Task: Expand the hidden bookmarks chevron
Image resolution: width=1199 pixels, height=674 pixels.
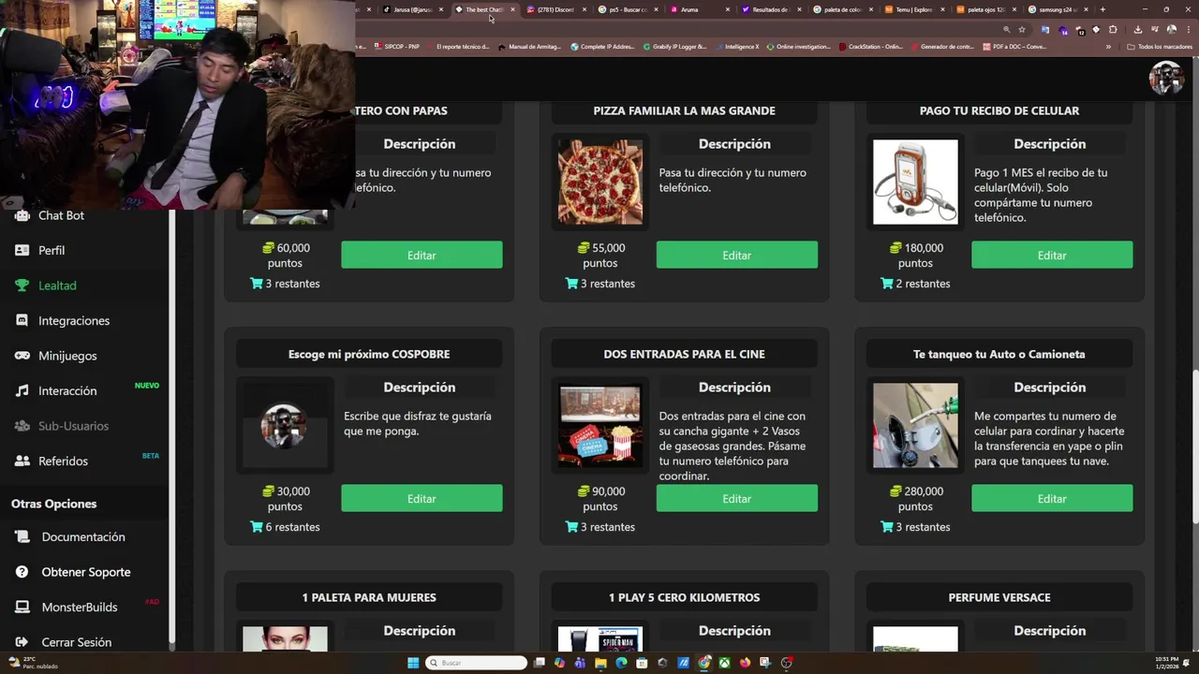Action: (1108, 47)
